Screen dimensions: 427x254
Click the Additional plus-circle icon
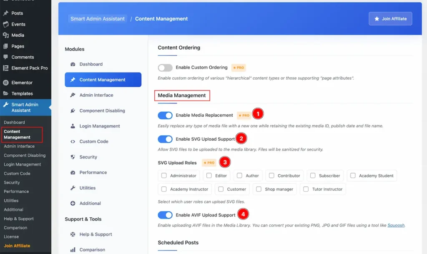(x=73, y=204)
